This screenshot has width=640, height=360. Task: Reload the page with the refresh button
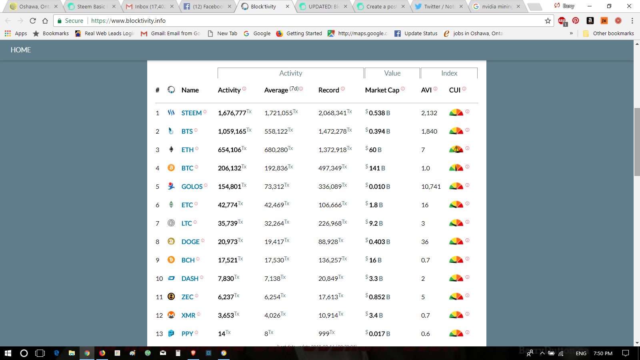click(33, 21)
